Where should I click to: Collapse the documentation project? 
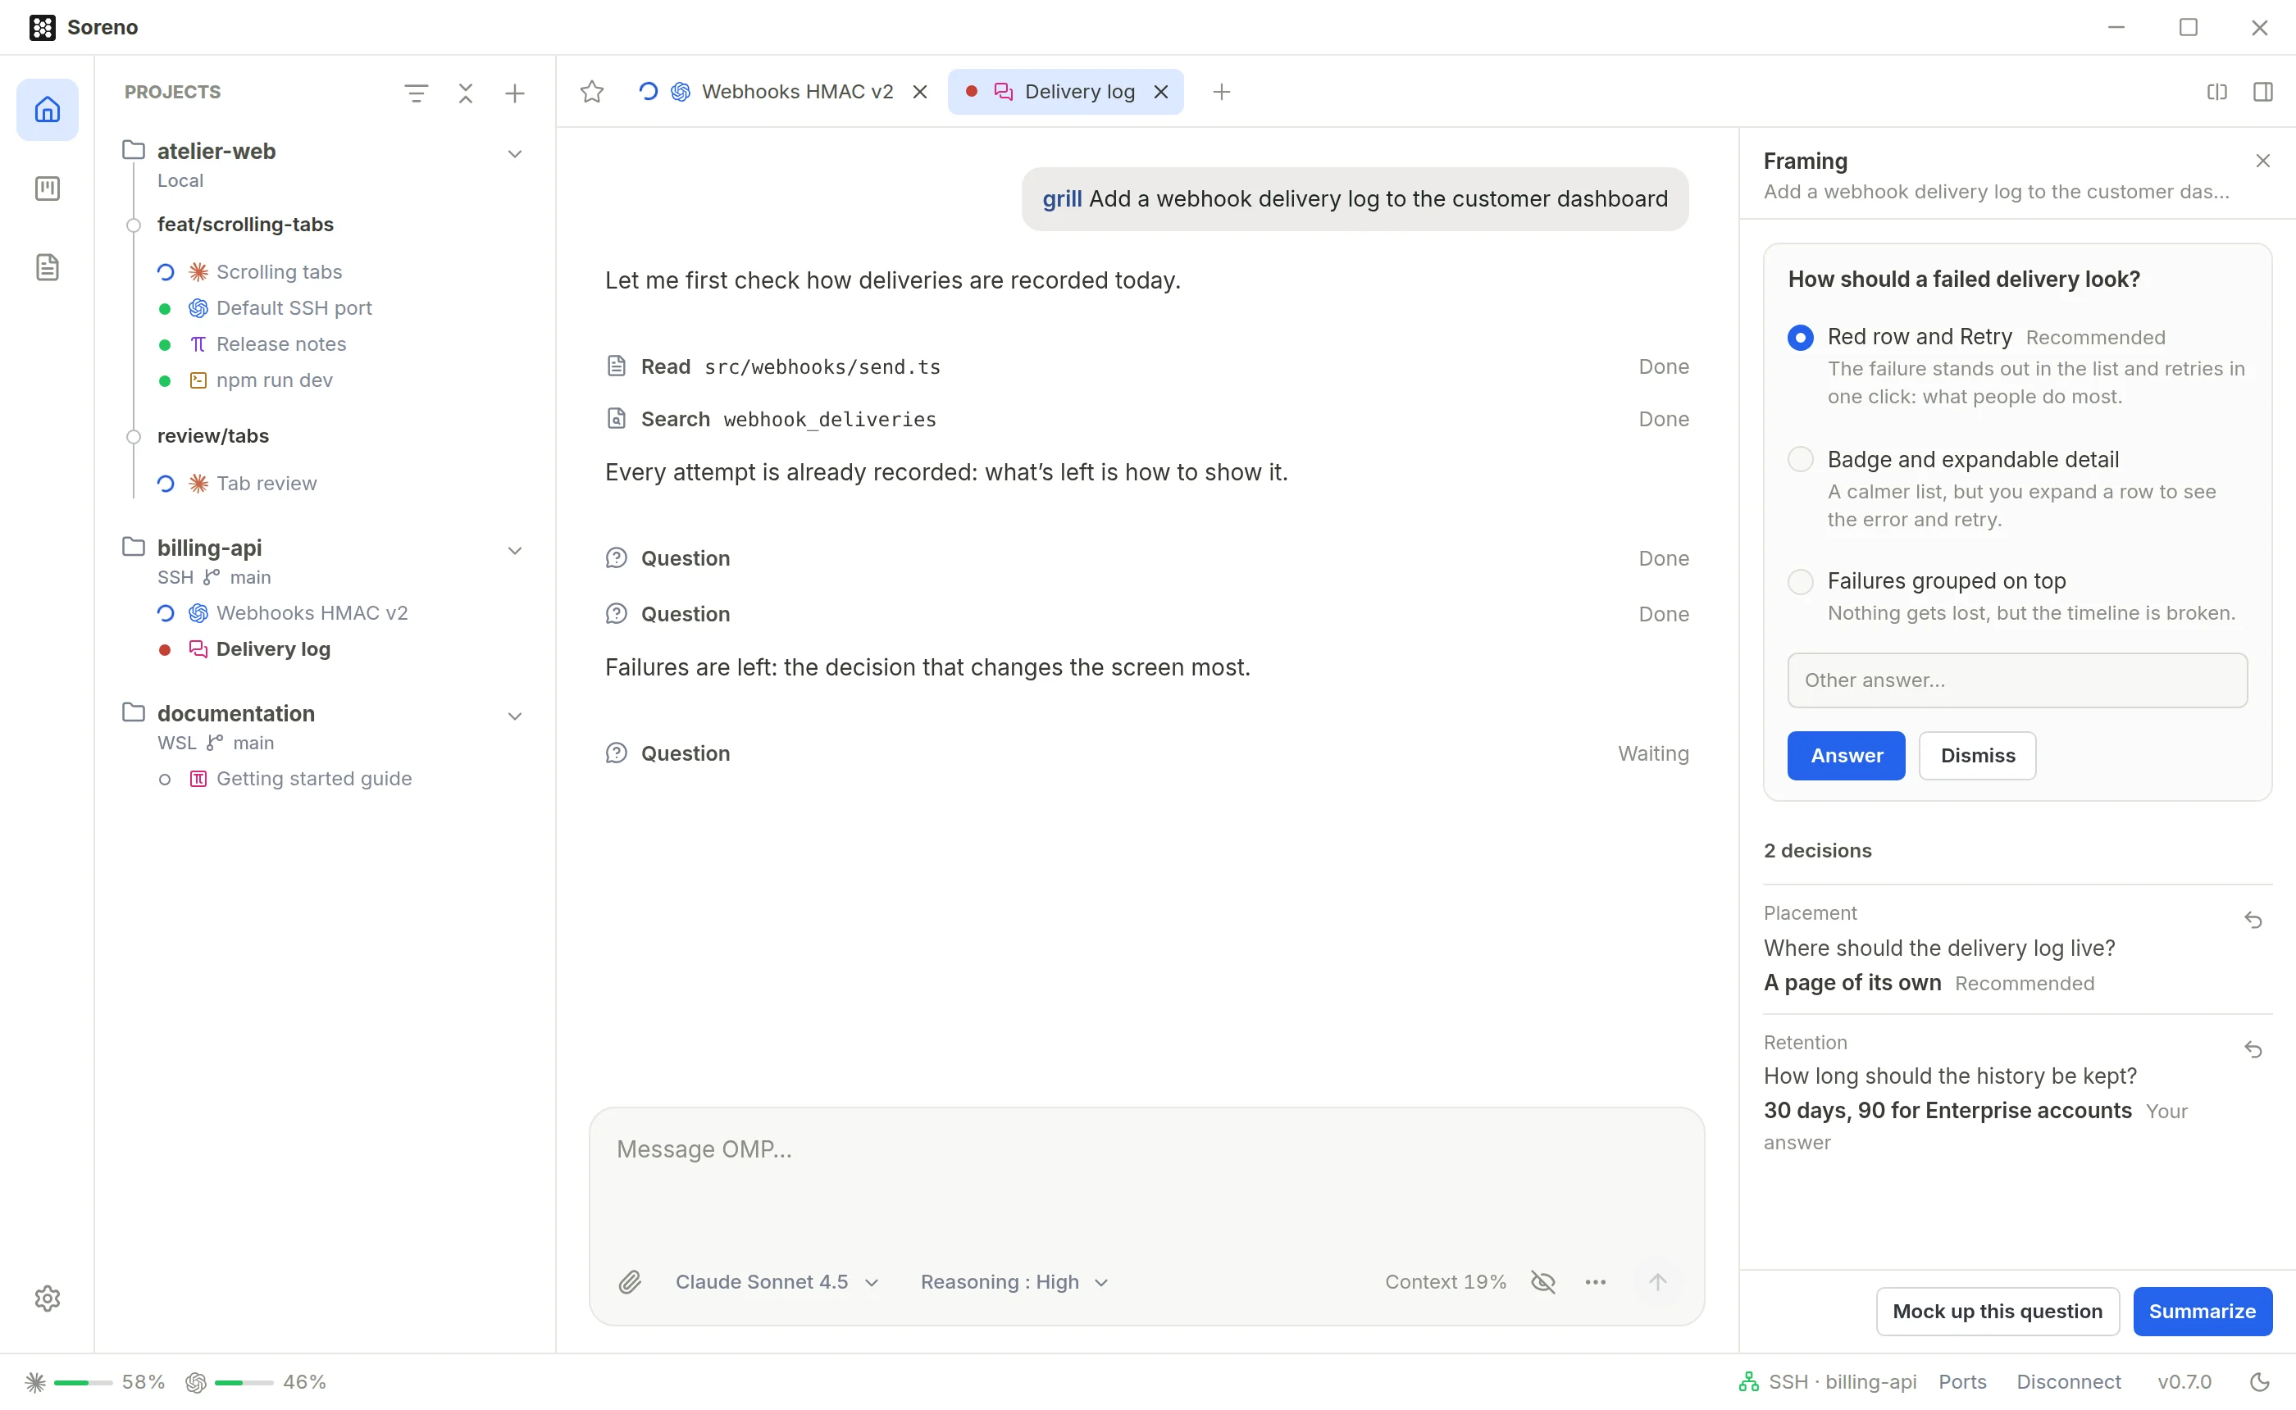pos(515,716)
